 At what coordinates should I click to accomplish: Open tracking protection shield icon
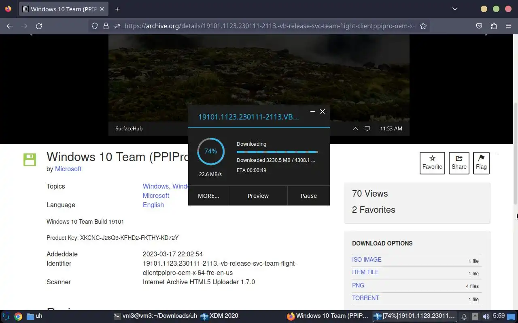[94, 26]
